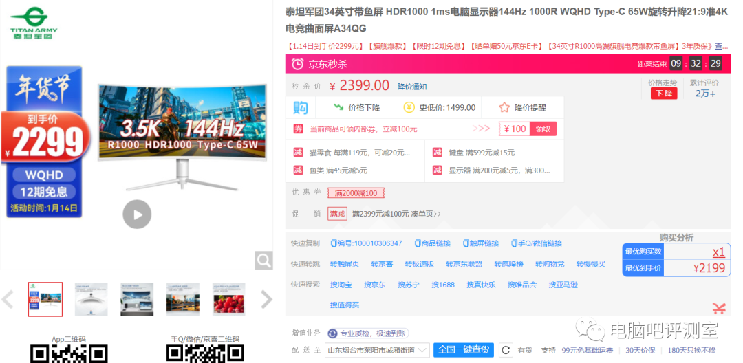The height and width of the screenshot is (363, 743).
Task: Click the 京东秒杀 clock icon
Action: tap(298, 63)
